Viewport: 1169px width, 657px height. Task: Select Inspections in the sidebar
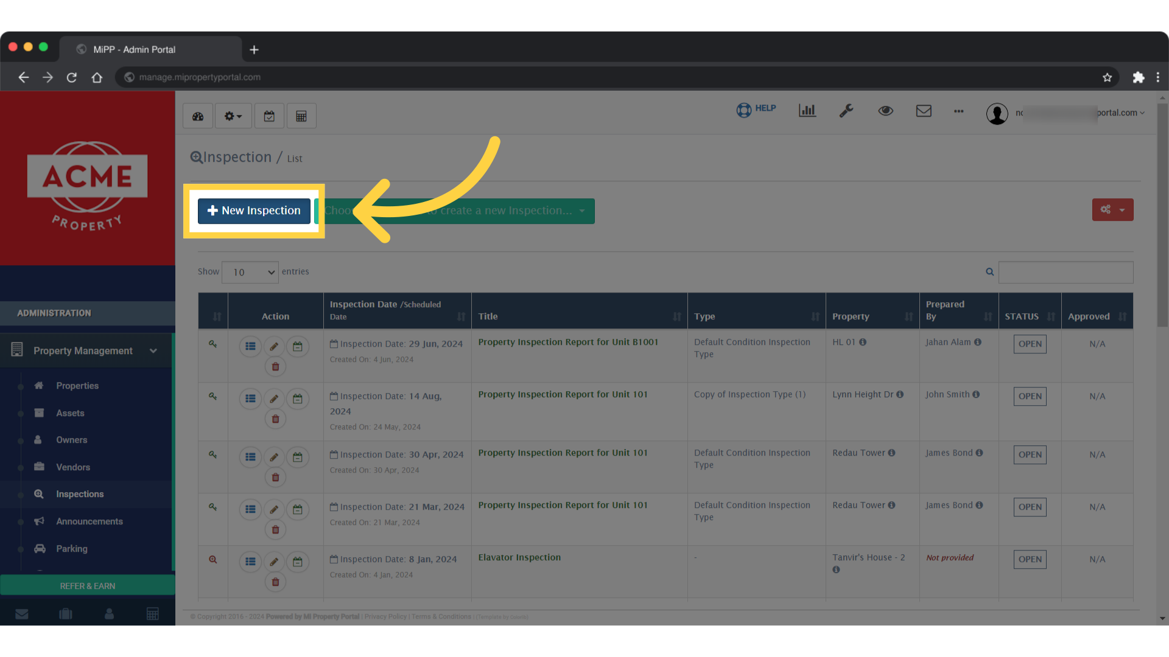point(80,494)
